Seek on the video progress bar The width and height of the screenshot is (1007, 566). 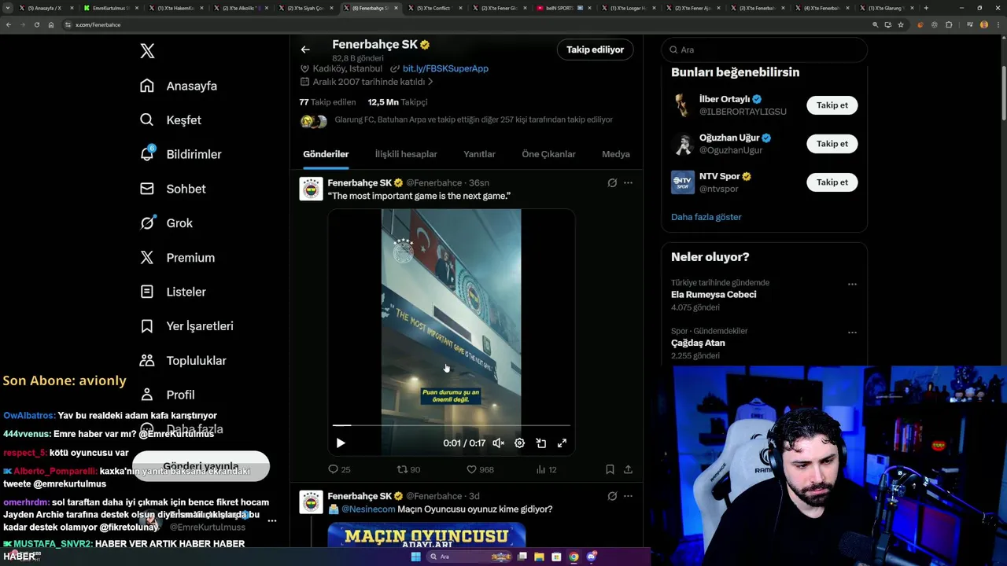(x=451, y=425)
